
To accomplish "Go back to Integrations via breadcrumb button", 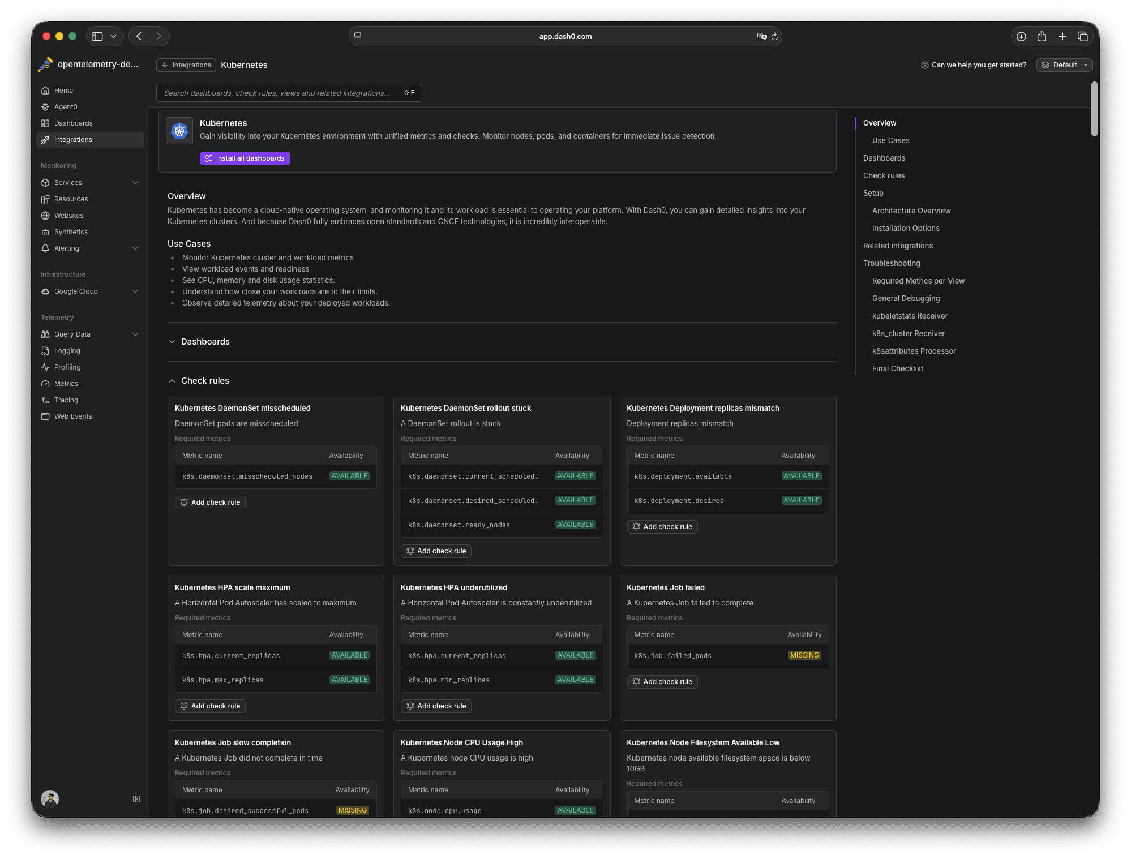I will click(186, 65).
